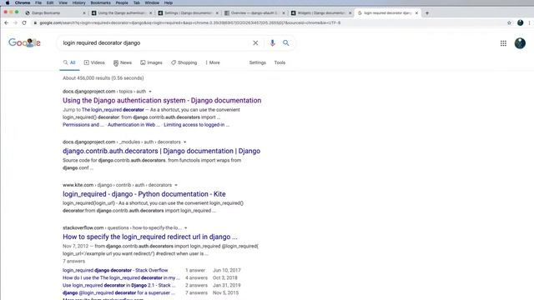
Task: Open the Google apps grid
Action: click(503, 43)
